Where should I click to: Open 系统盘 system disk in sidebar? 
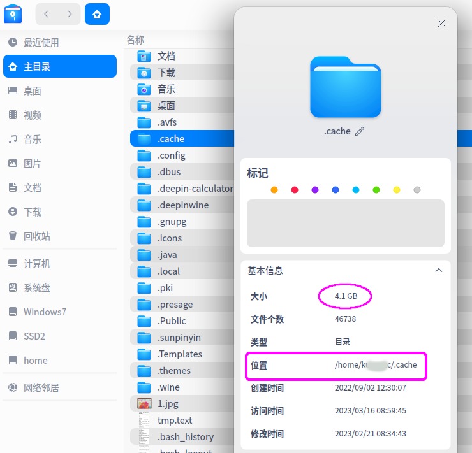click(60, 288)
